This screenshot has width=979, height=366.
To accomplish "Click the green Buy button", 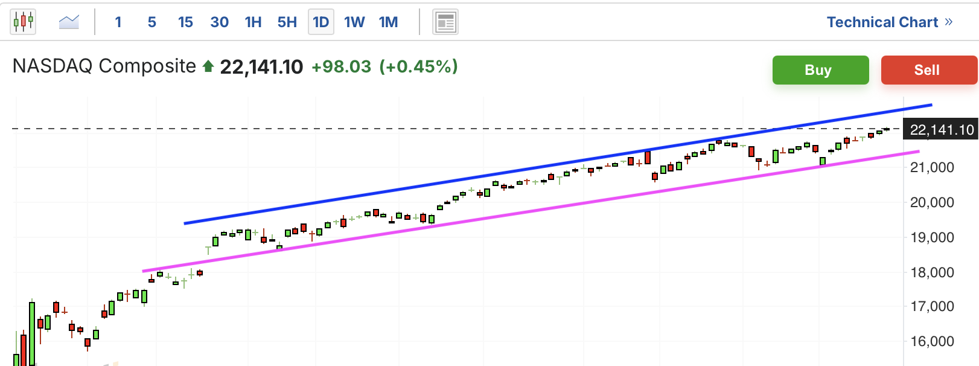I will click(x=820, y=70).
